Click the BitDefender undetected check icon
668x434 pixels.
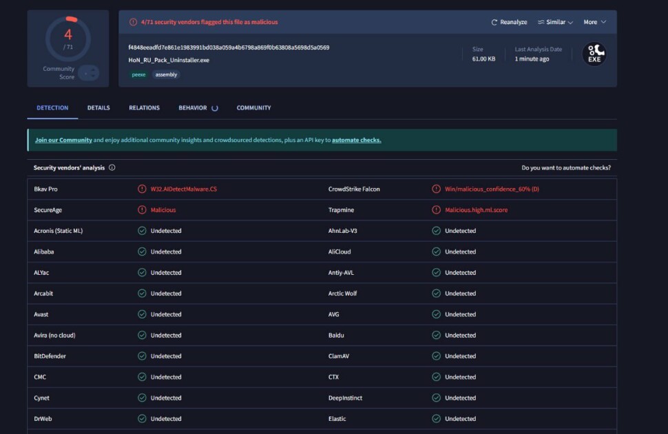pyautogui.click(x=142, y=356)
